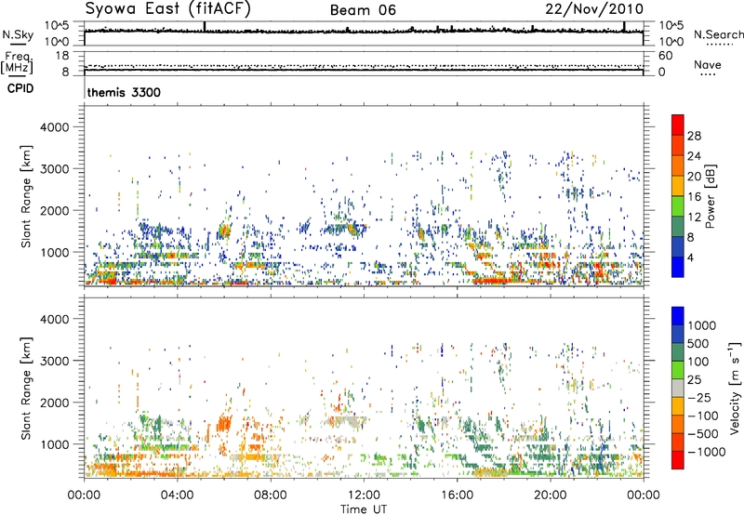Click the 'CPID' row label

click(20, 88)
